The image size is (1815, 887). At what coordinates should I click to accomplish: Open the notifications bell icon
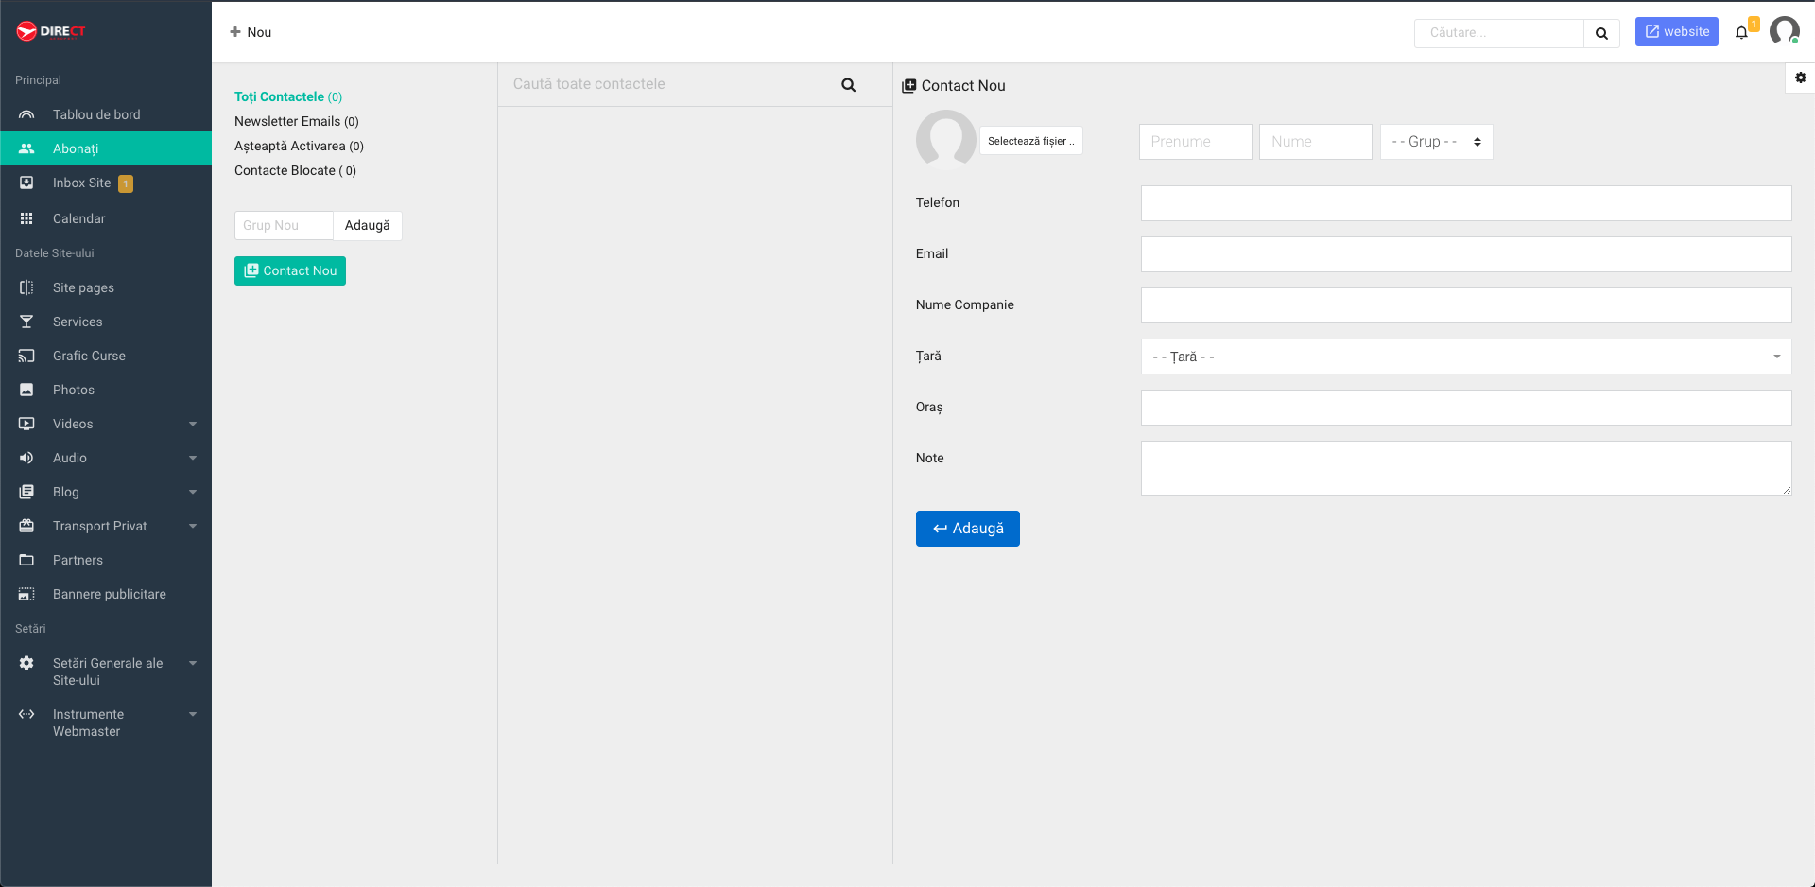1741,32
